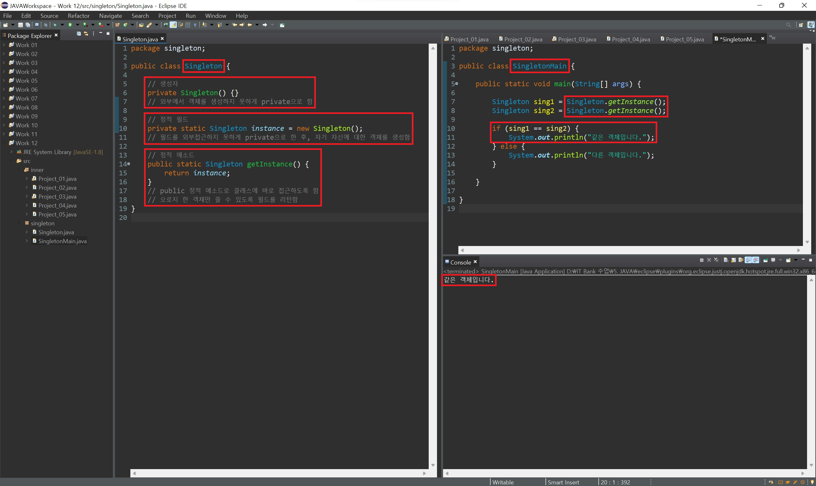Open the Refactor menu
Viewport: 816px width, 486px height.
(78, 16)
